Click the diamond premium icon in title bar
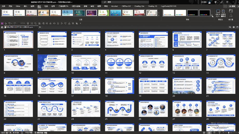The image size is (239, 134). (216, 2)
